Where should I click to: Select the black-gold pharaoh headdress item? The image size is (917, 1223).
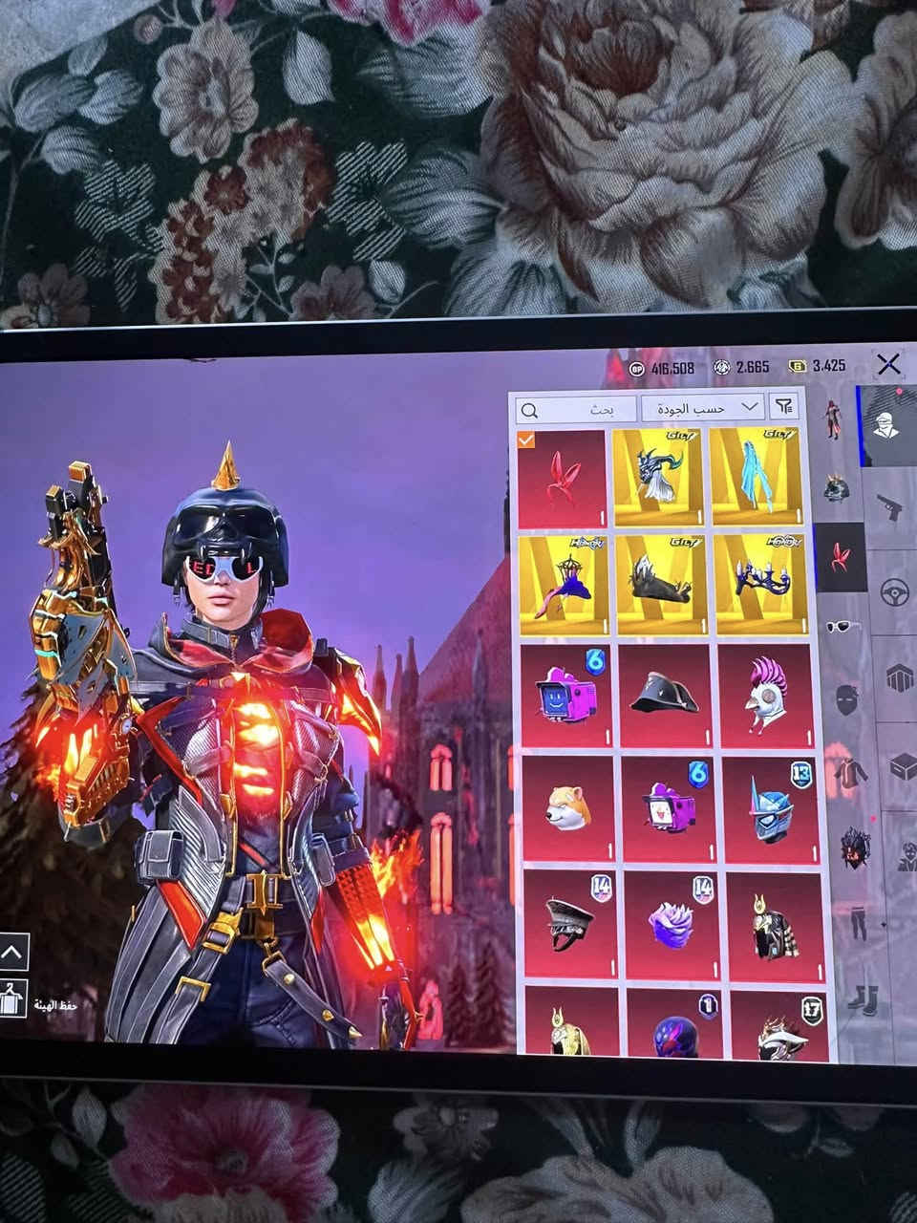click(776, 926)
